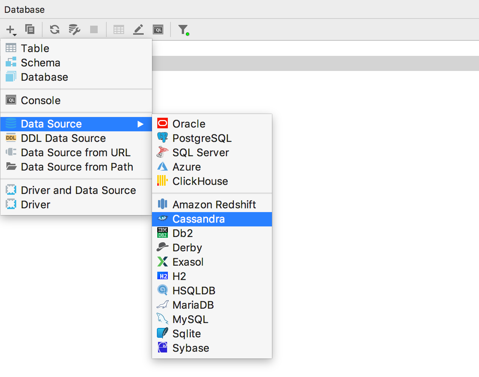The height and width of the screenshot is (377, 479).
Task: Choose Table from the New menu
Action: click(x=76, y=48)
